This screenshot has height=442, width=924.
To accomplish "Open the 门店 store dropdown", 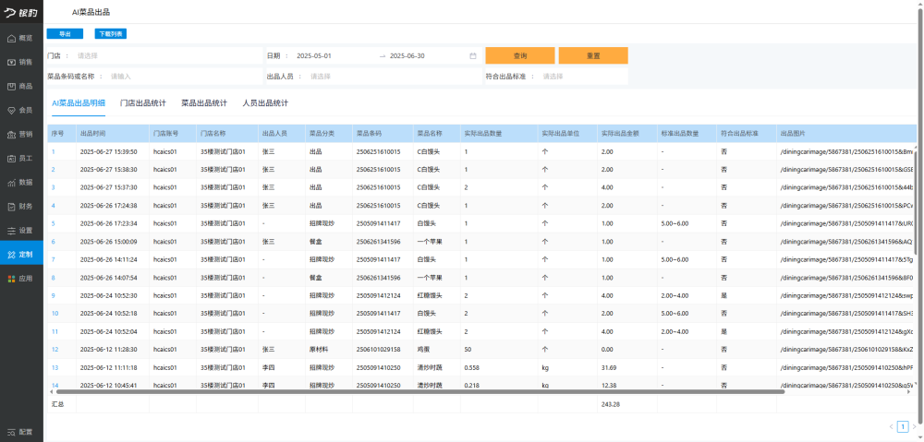I will pos(168,56).
